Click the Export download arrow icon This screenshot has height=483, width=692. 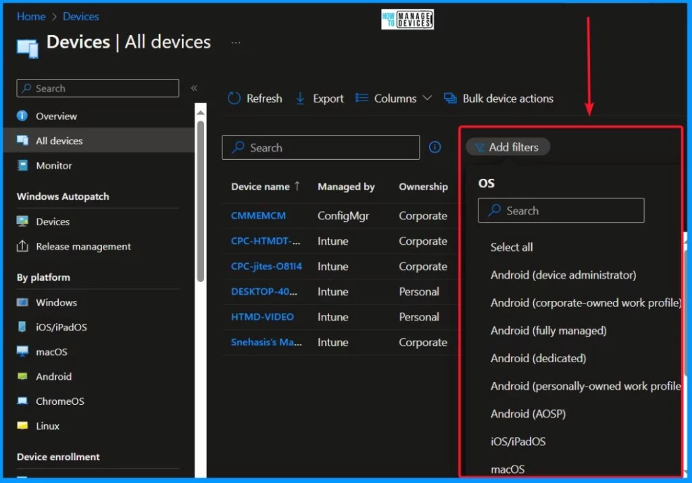click(300, 98)
